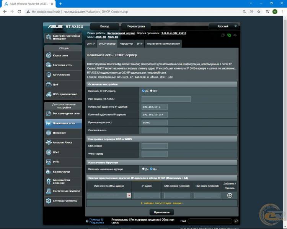Click the IP pool starting address field

[155, 106]
